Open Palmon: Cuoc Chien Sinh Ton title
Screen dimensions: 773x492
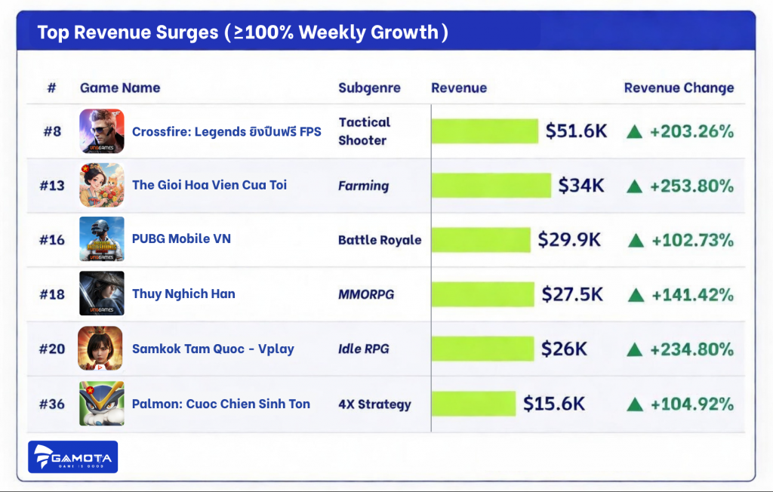click(x=220, y=404)
